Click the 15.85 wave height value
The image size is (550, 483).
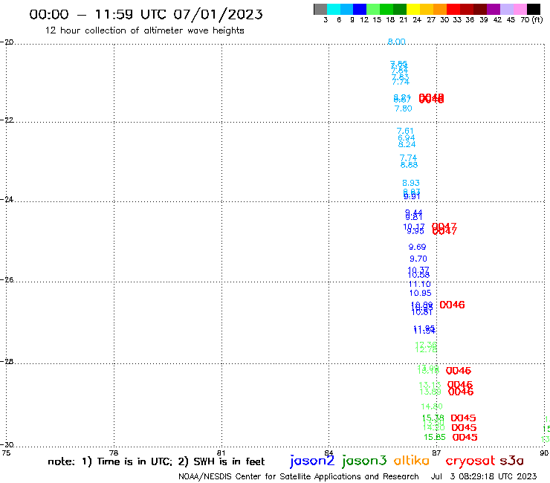tap(435, 437)
